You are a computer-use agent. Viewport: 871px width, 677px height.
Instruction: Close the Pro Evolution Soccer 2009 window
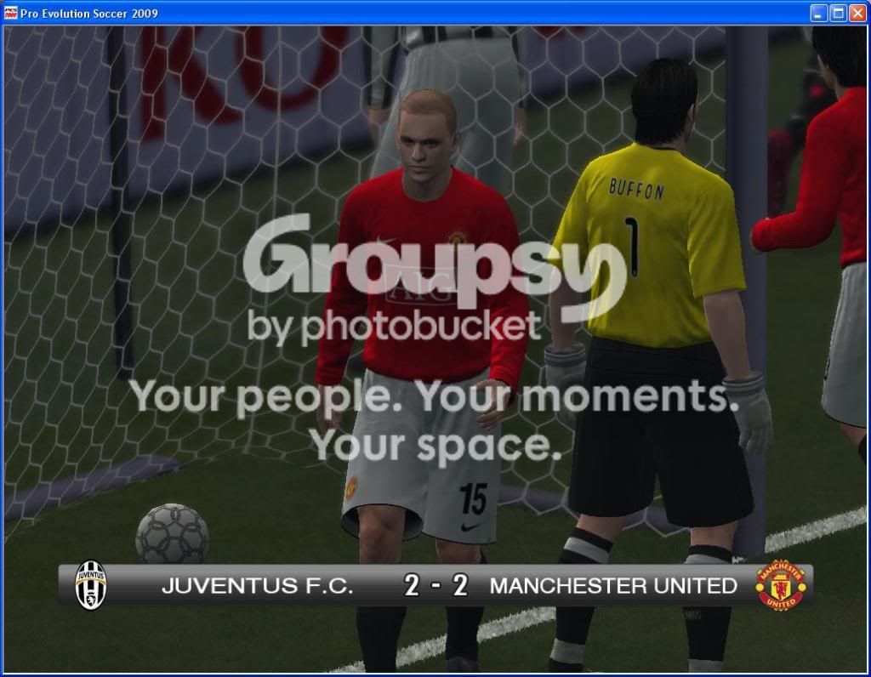pyautogui.click(x=857, y=14)
